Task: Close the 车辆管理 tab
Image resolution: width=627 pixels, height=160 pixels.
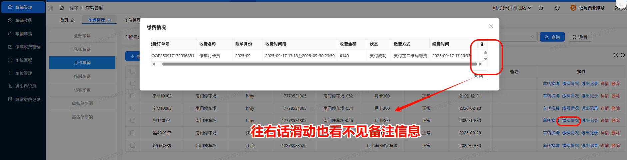Action: tap(109, 20)
